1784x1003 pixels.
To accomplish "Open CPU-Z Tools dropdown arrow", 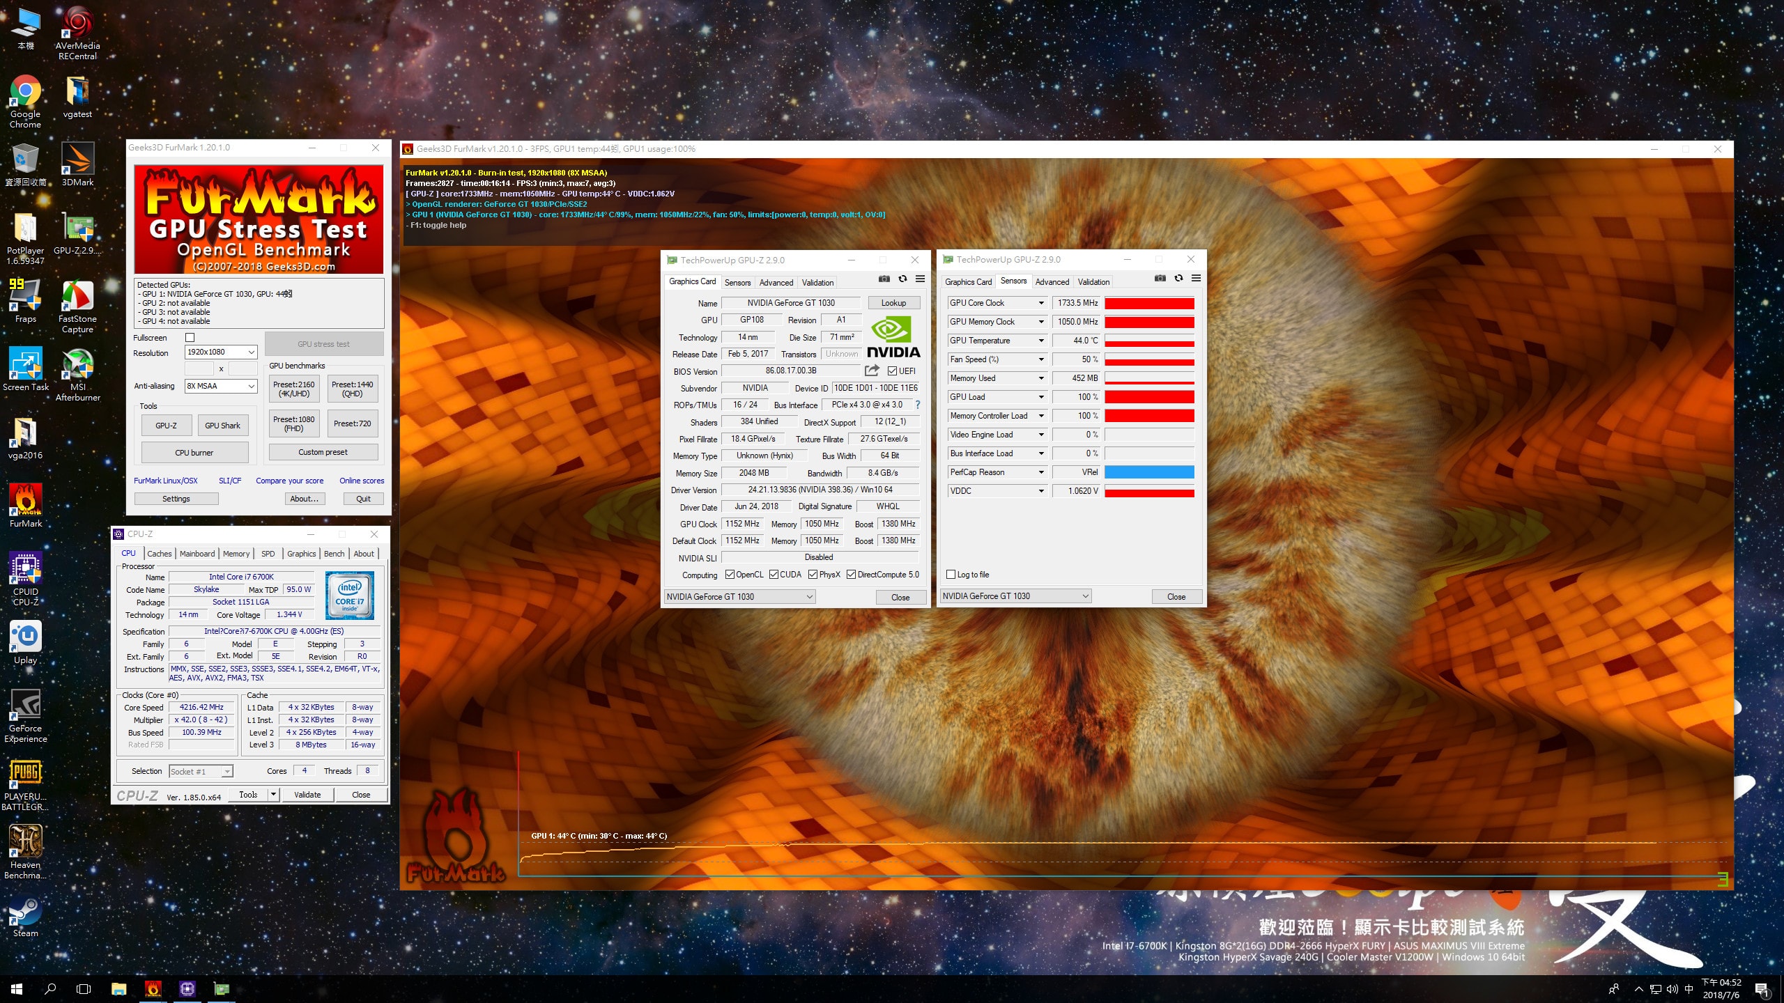I will [273, 795].
